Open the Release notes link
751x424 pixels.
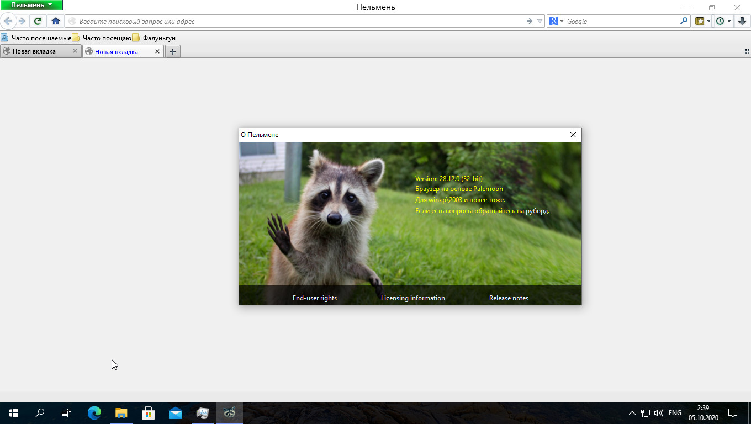click(509, 298)
